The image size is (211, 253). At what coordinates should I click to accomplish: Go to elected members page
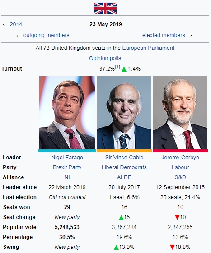tap(164, 35)
